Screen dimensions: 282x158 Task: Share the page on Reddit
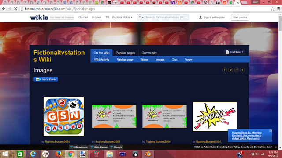pos(237,70)
